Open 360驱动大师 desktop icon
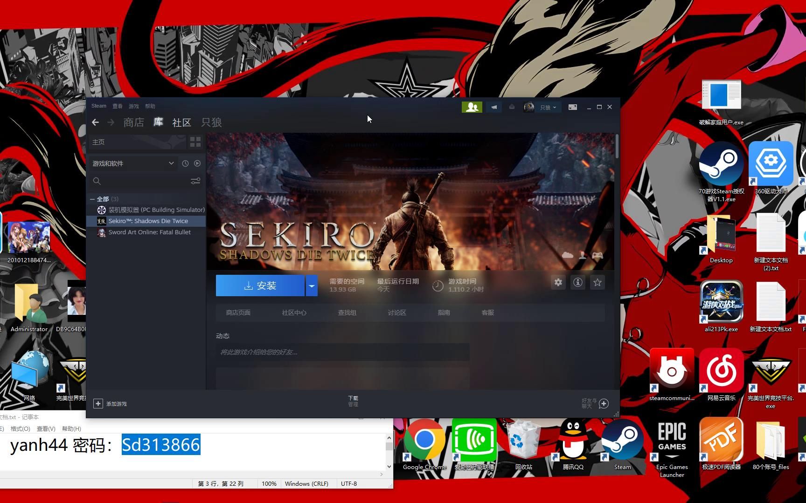The height and width of the screenshot is (503, 806). pos(771,169)
